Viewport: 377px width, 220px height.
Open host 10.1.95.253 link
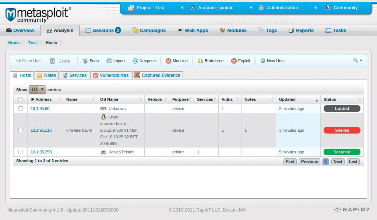(x=41, y=152)
